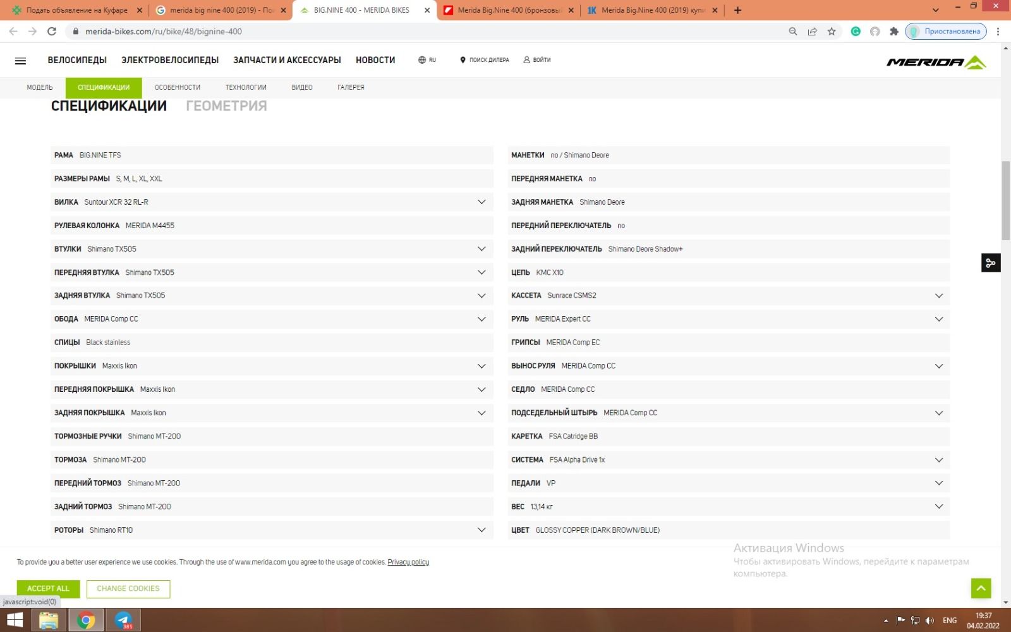The height and width of the screenshot is (632, 1011).
Task: Open the ВИДЕО section tab
Action: (302, 88)
